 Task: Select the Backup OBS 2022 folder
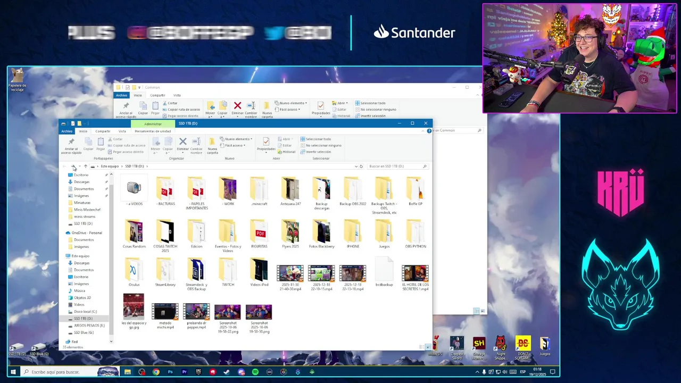(x=353, y=191)
